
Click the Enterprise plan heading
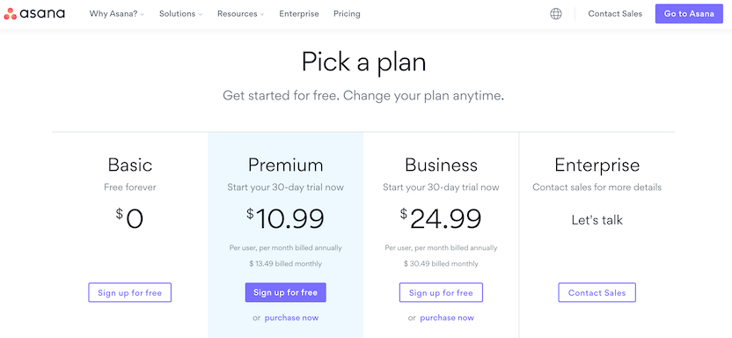click(x=597, y=165)
